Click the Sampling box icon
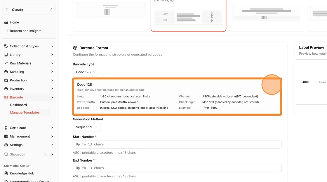327x182 pixels. coord(6,72)
